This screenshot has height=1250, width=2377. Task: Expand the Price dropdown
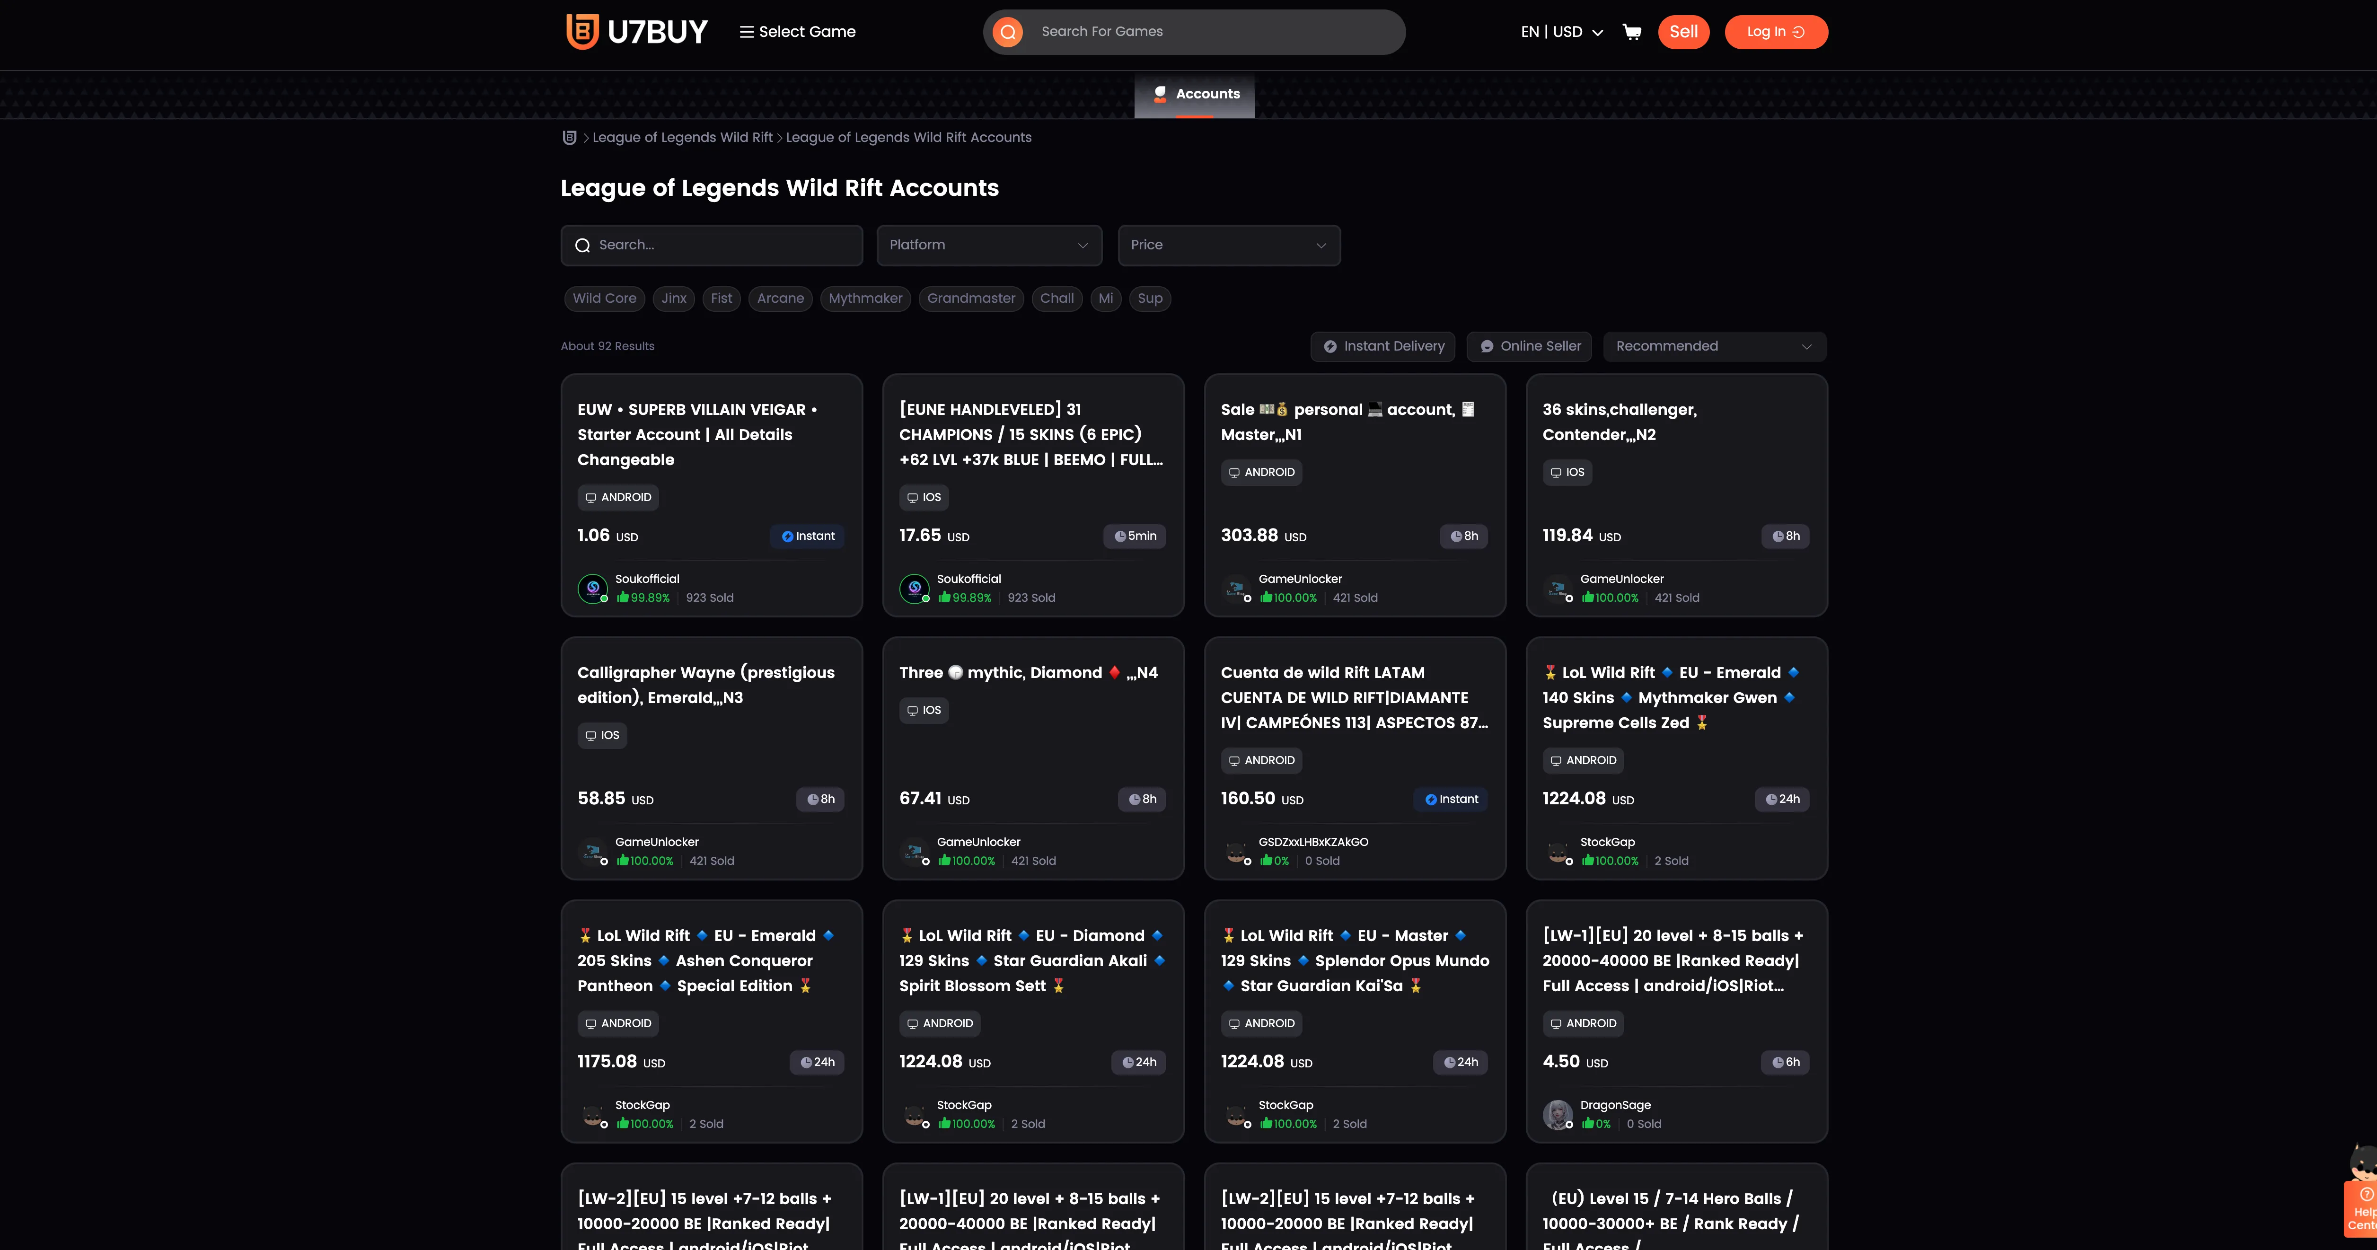[1228, 246]
